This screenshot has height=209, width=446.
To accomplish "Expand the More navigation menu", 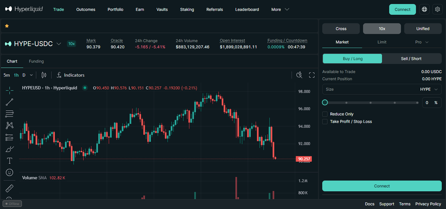I will click(x=280, y=10).
